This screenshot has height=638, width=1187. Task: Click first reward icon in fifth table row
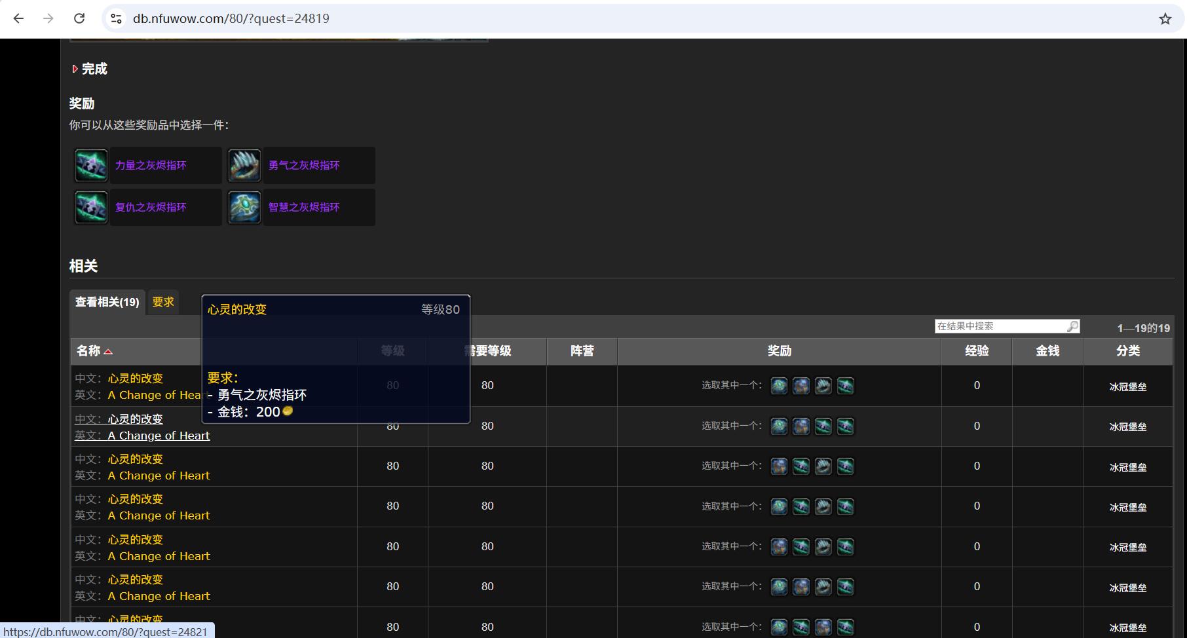pos(779,546)
